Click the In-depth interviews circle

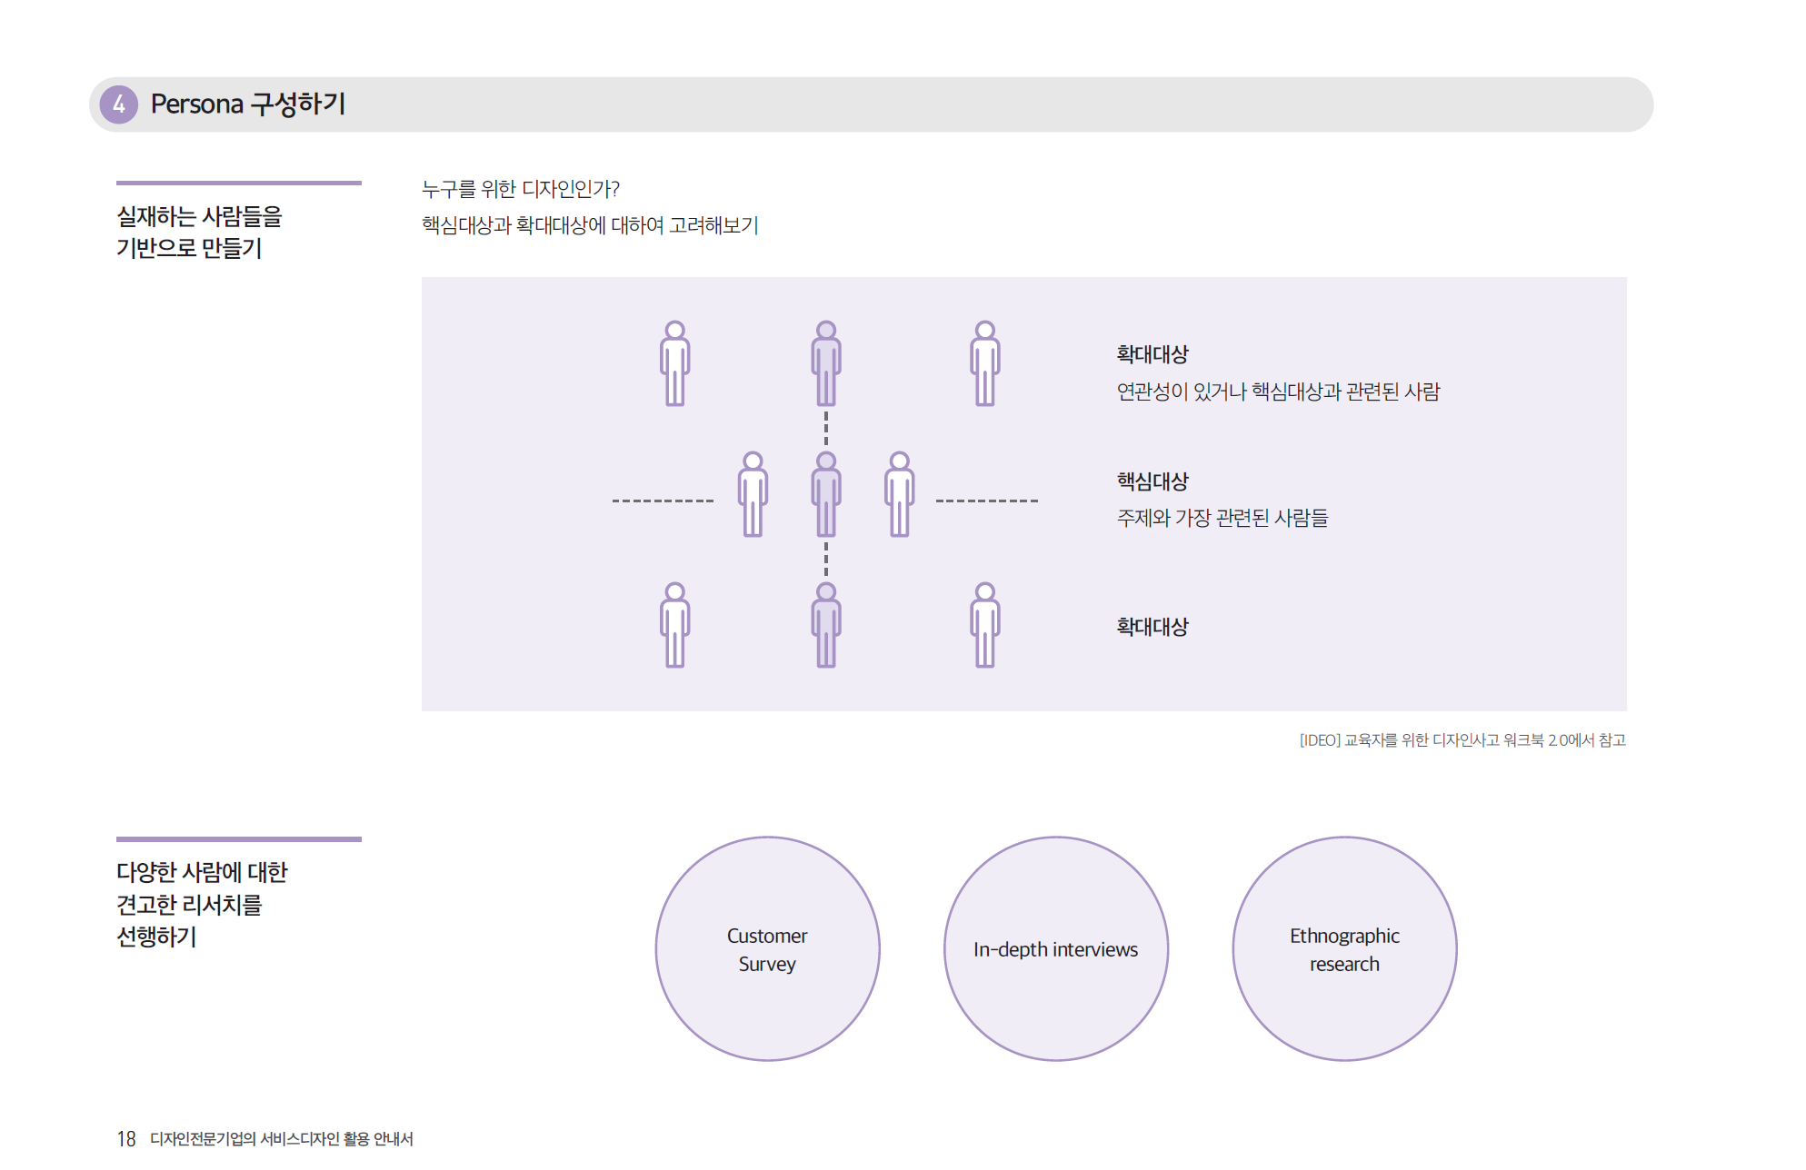[x=1055, y=948]
